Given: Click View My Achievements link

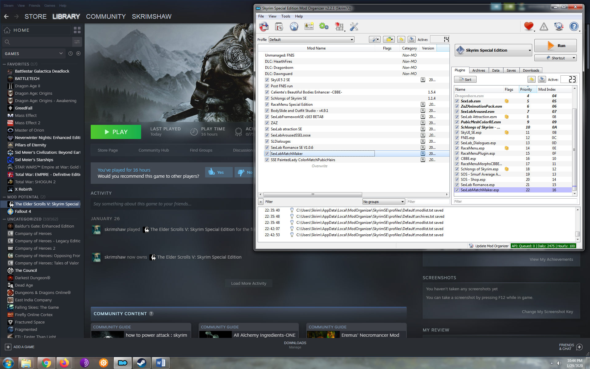Looking at the screenshot, I should (x=551, y=259).
